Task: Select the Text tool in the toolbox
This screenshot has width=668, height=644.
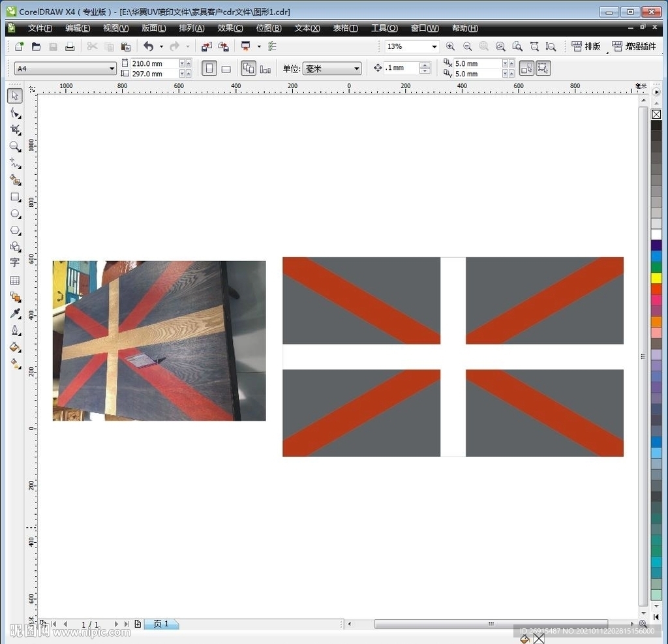Action: coord(15,262)
